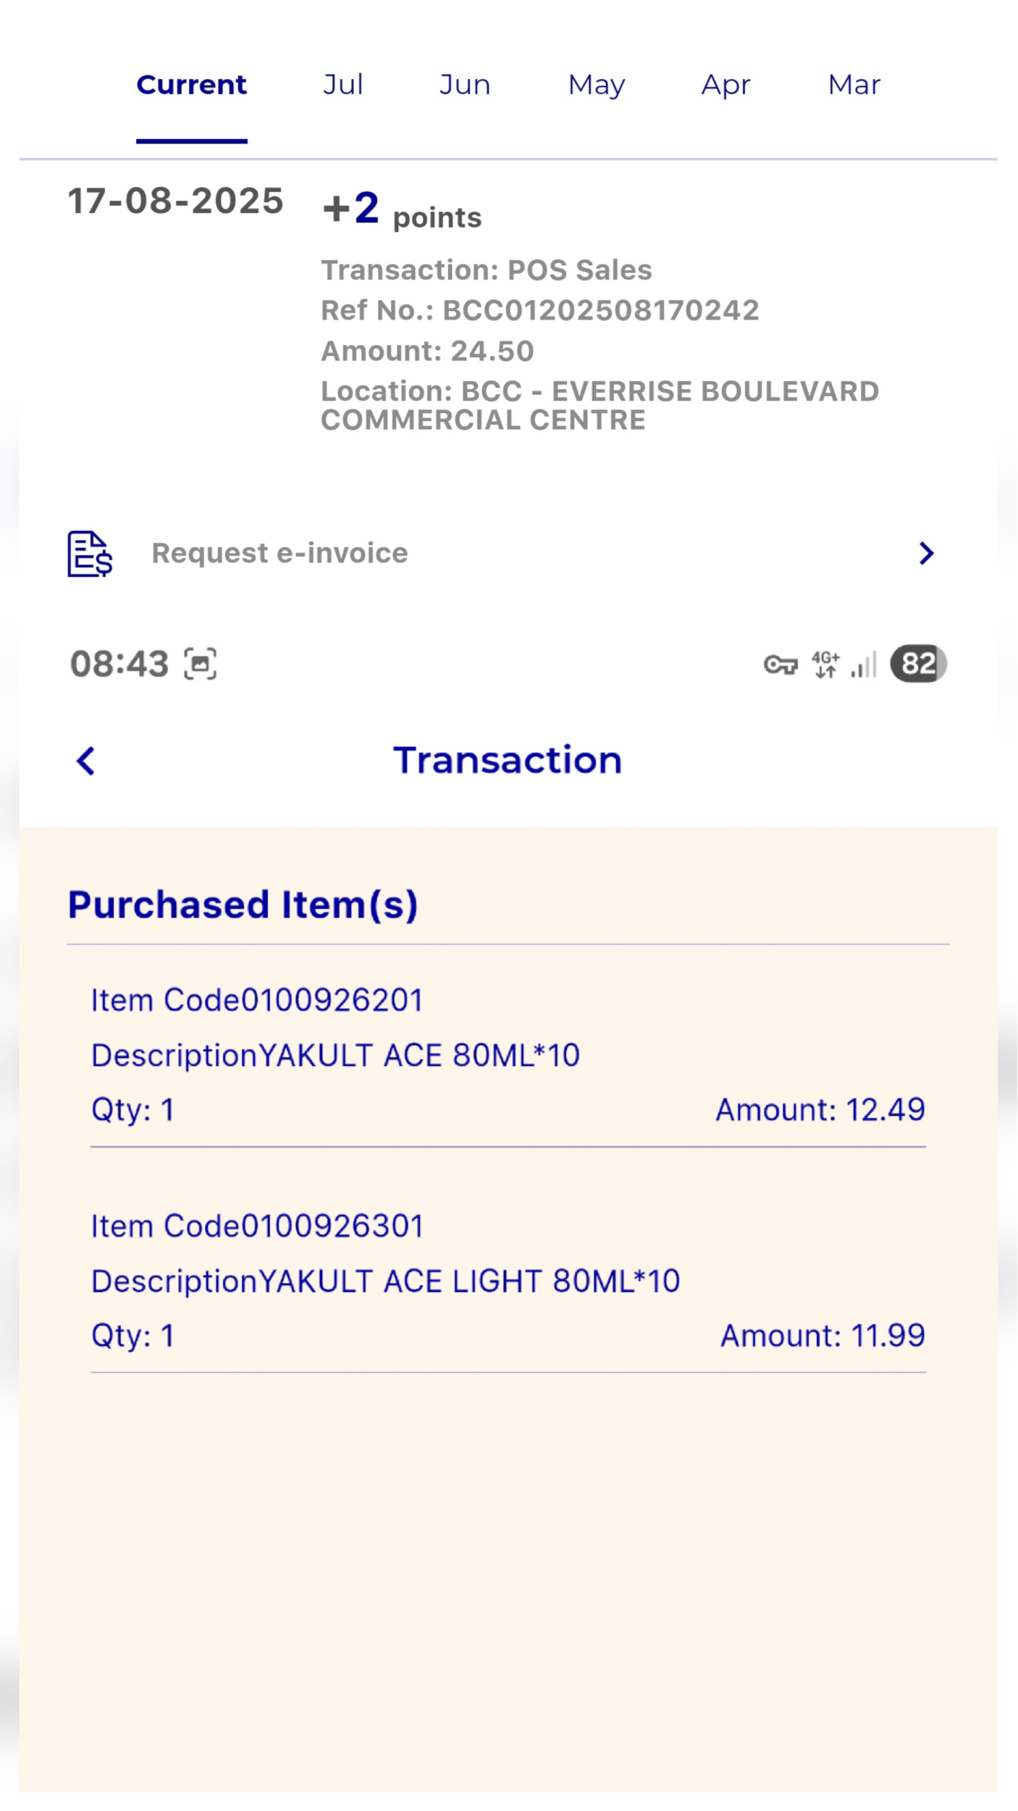Tap the screenshot capture icon beside 08:43
The height and width of the screenshot is (1811, 1018).
click(200, 664)
